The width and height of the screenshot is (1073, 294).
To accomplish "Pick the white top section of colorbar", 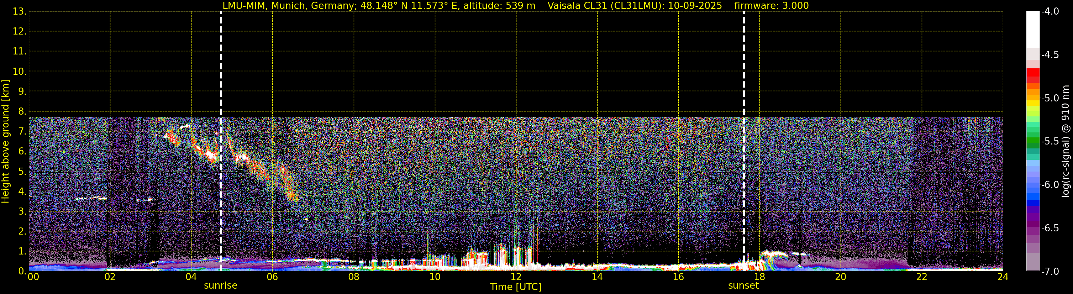I will coord(1032,29).
